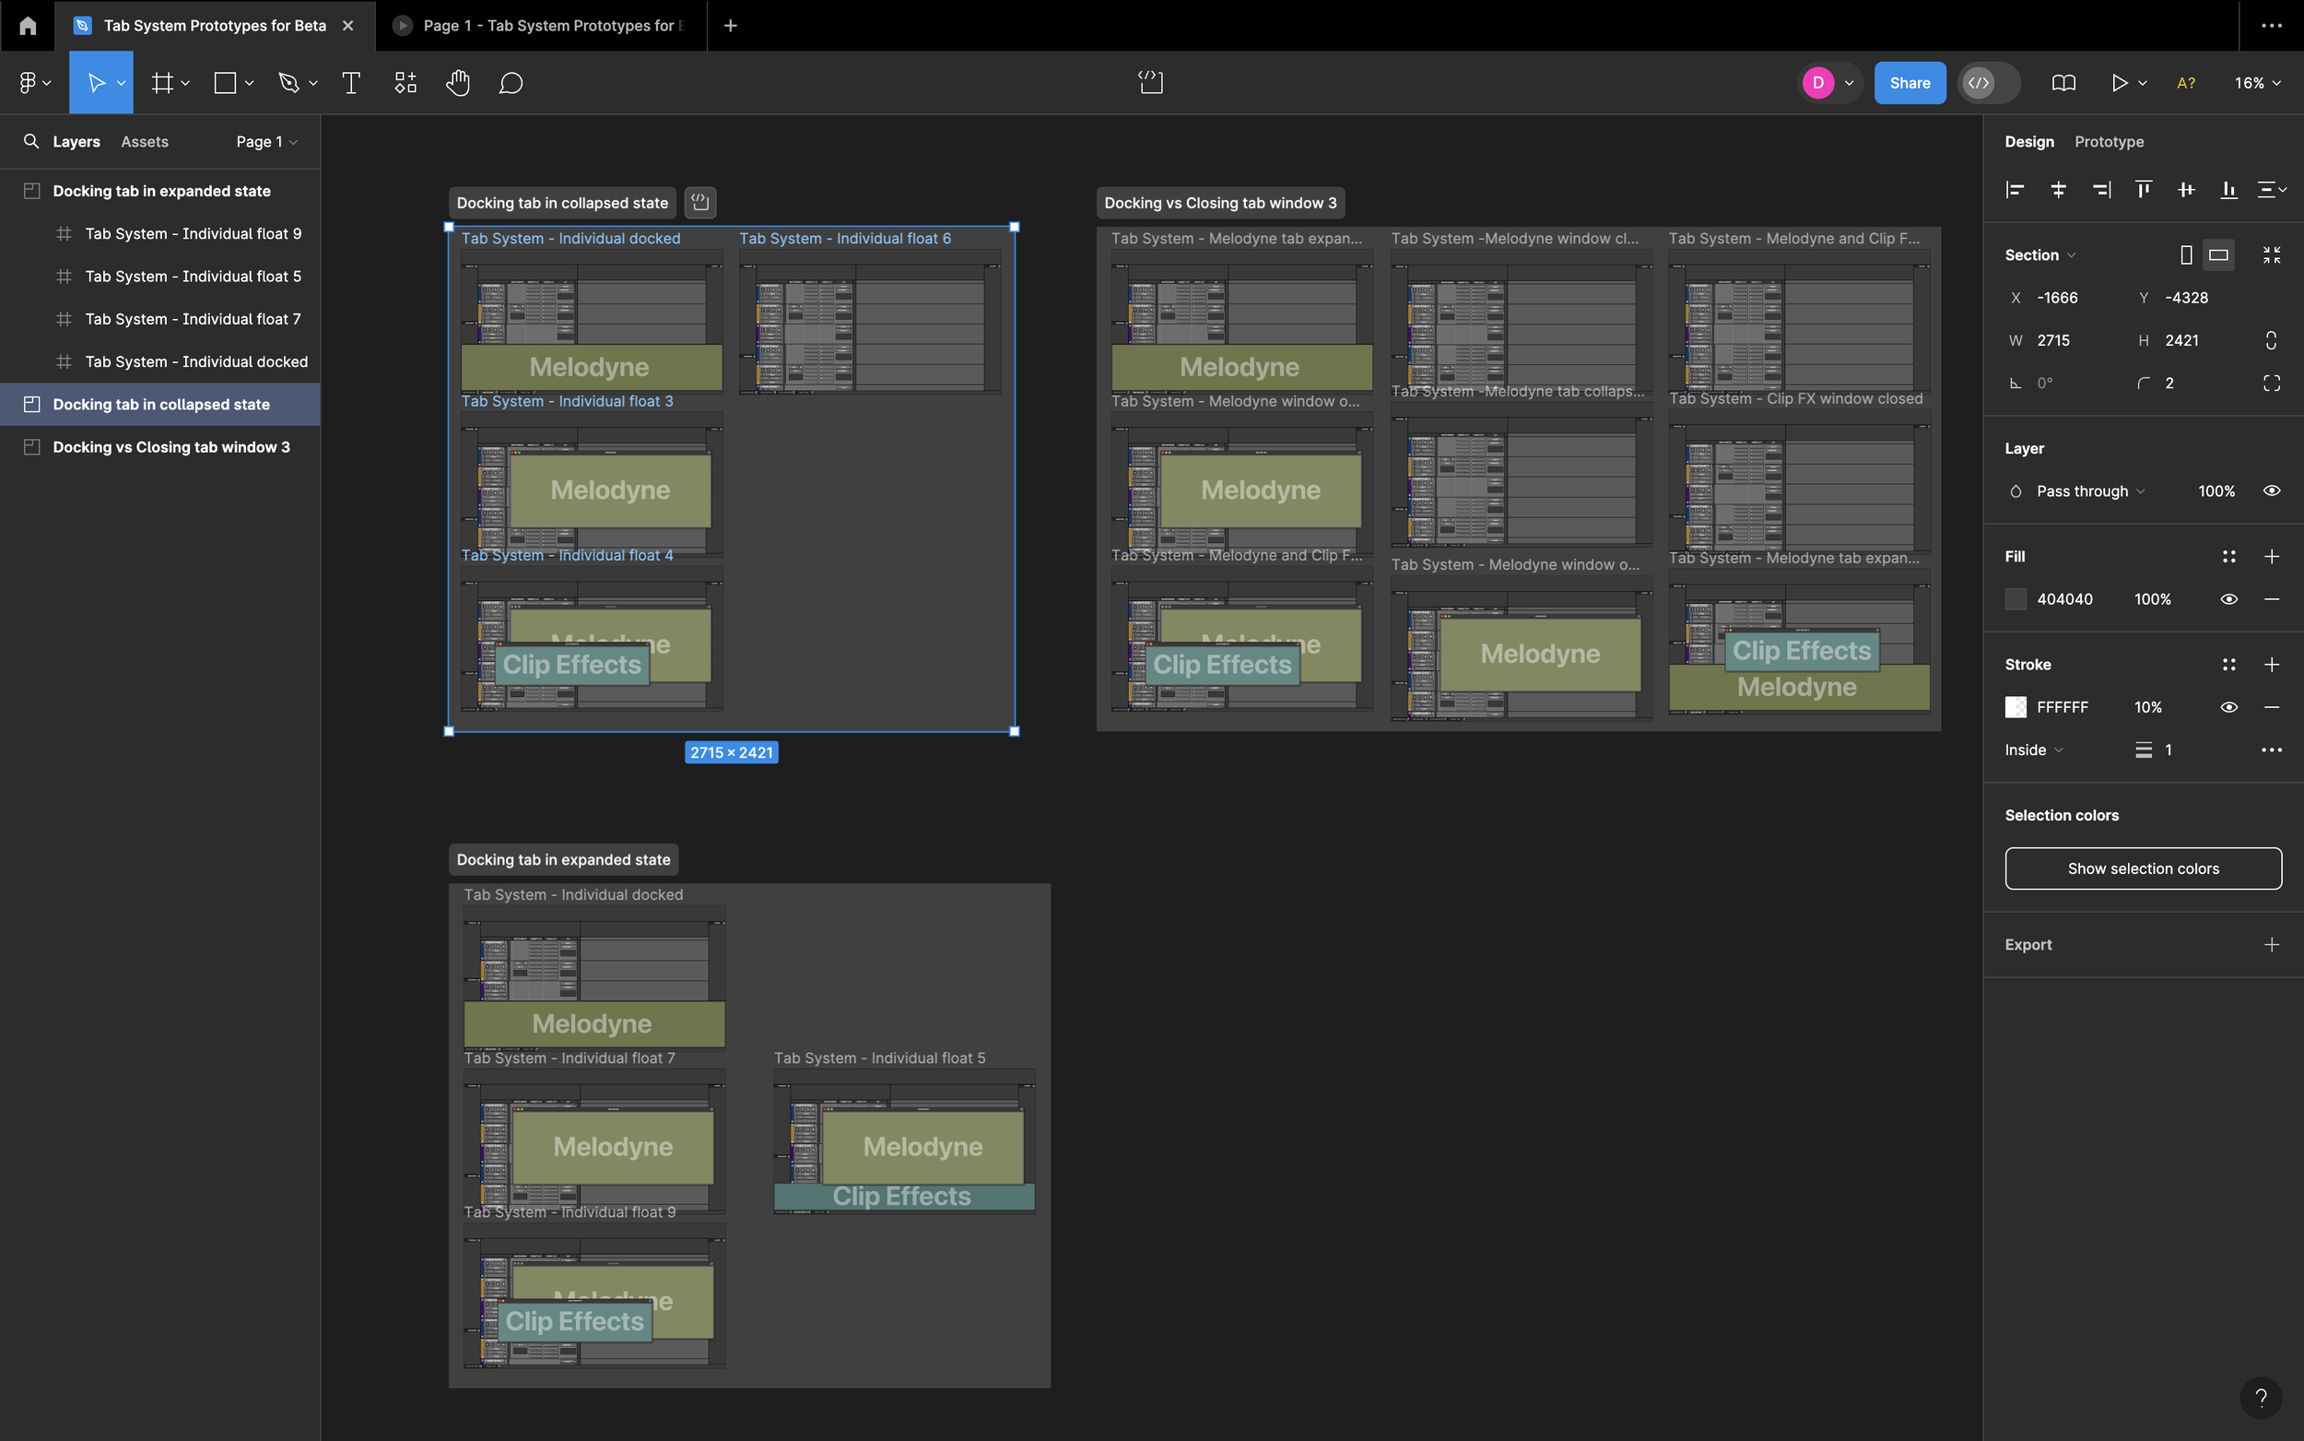
Task: Align top icon in Design panel
Action: (2143, 190)
